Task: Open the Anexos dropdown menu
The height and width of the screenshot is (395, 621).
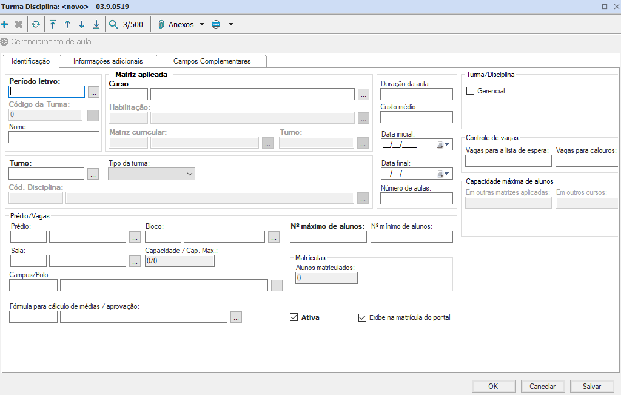Action: [x=181, y=25]
